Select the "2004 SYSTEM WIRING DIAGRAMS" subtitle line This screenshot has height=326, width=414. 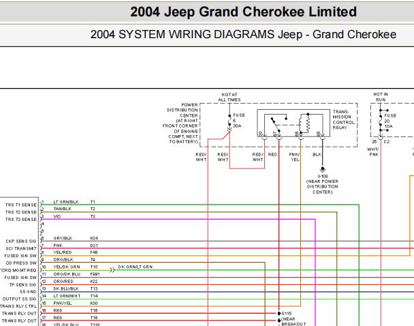(243, 34)
